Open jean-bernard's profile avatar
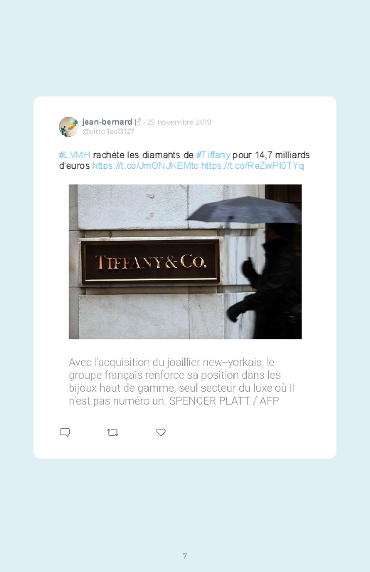The image size is (370, 572). (68, 127)
